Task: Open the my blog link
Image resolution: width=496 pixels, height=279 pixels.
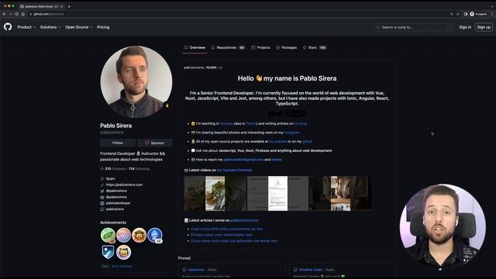Action: click(301, 124)
